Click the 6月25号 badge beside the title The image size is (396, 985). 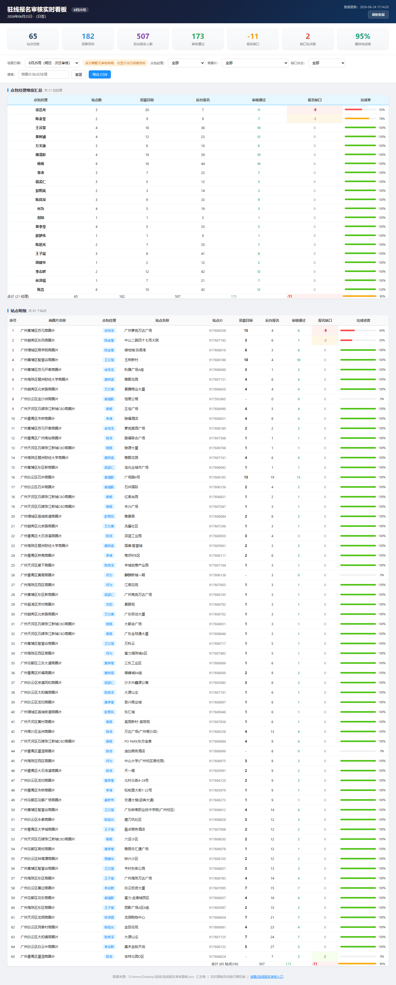pos(80,10)
